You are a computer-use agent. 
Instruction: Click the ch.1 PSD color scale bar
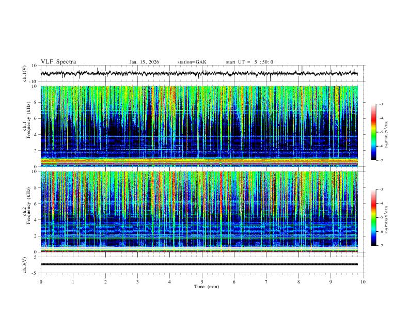click(373, 132)
